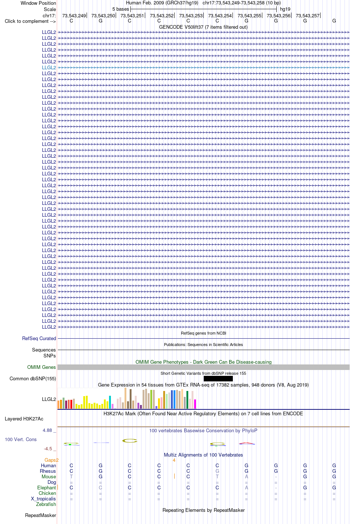Click the 'Click to complement -->' label
350x524 pixels.
[x=30, y=21]
